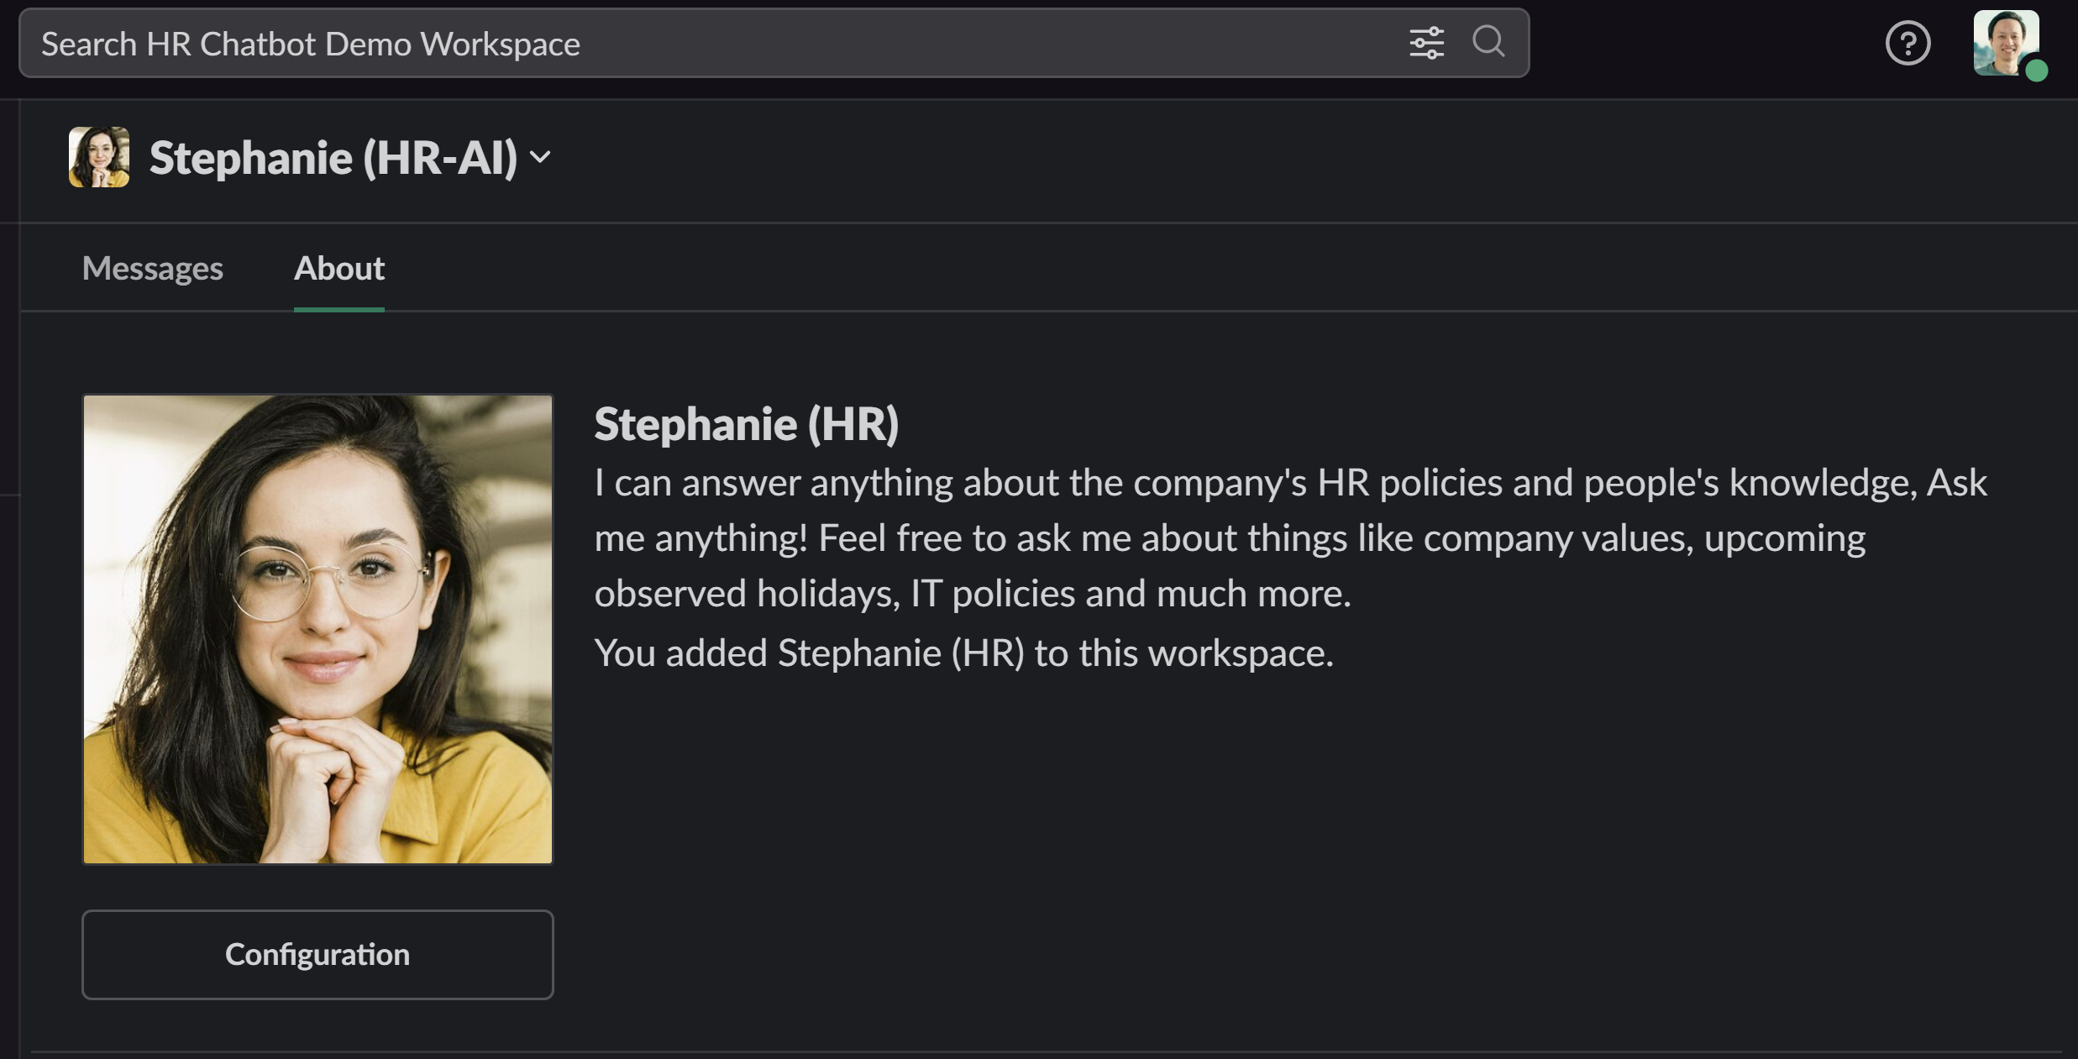Click empty area of the conversation header bar

[x=1260, y=160]
